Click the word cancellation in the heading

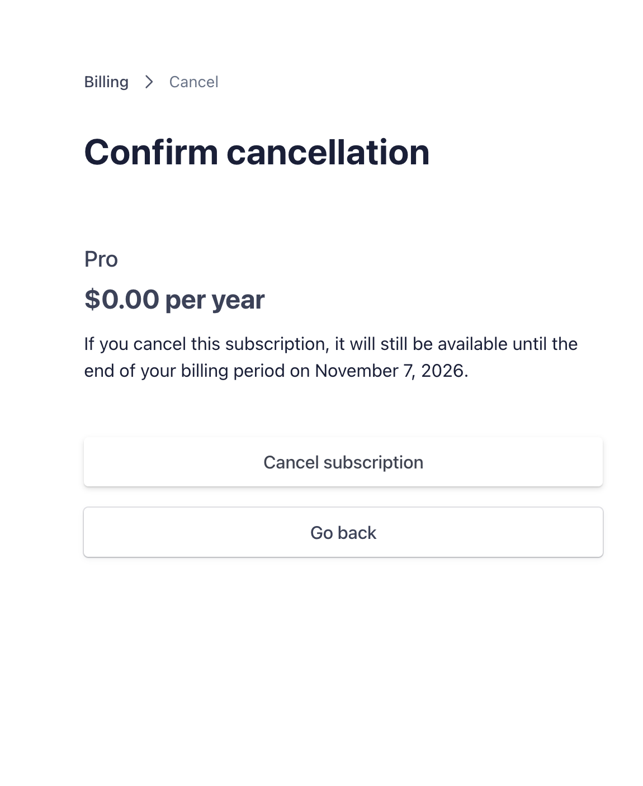tap(328, 152)
